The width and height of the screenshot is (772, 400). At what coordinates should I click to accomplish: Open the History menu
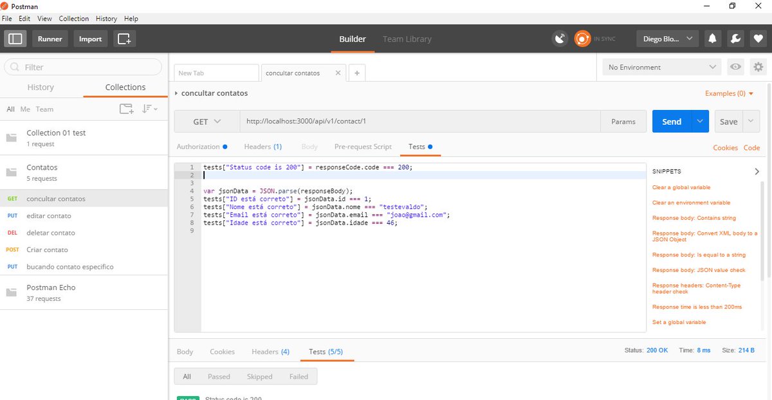[x=106, y=19]
